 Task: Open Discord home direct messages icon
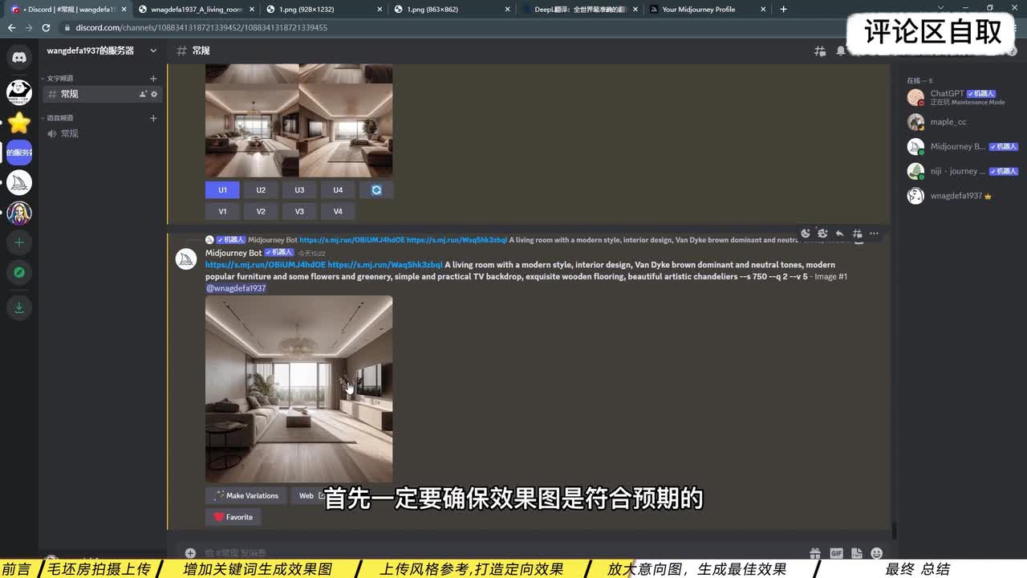coord(19,57)
